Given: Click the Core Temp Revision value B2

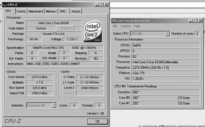Looking at the screenshot, I should point(166,56).
